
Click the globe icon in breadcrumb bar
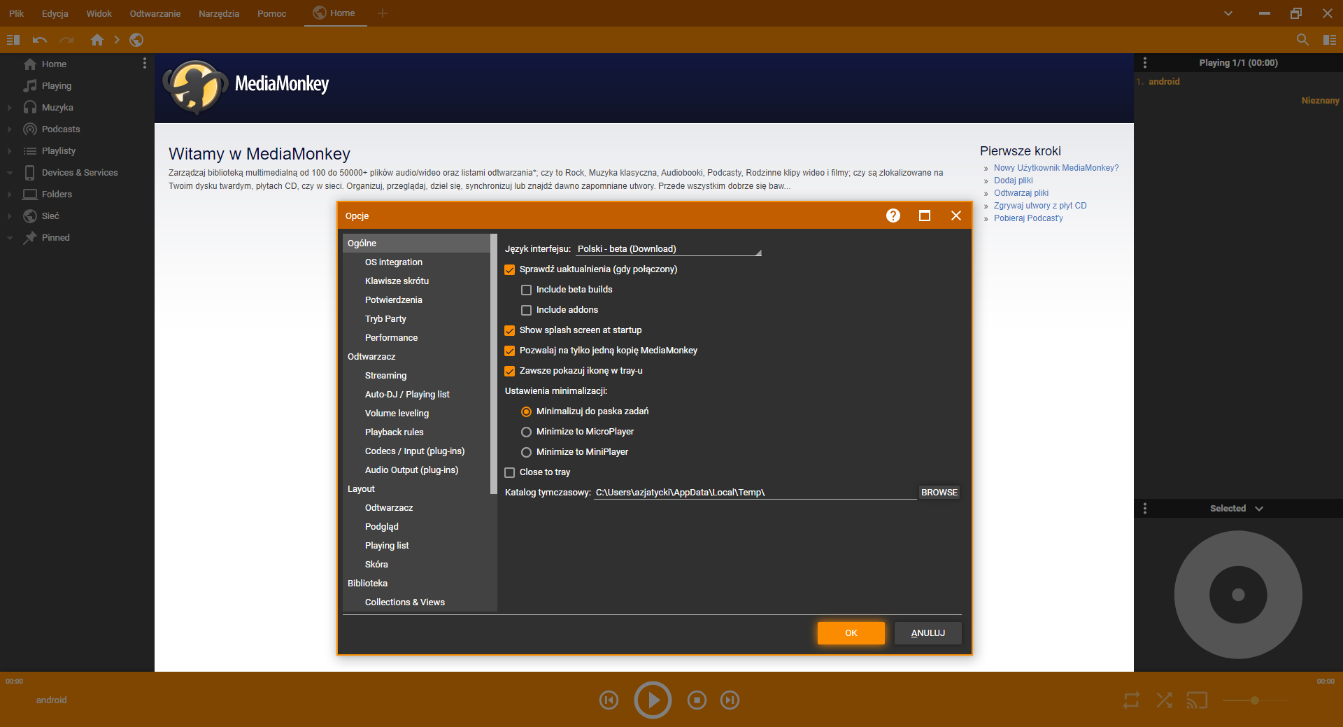[136, 40]
